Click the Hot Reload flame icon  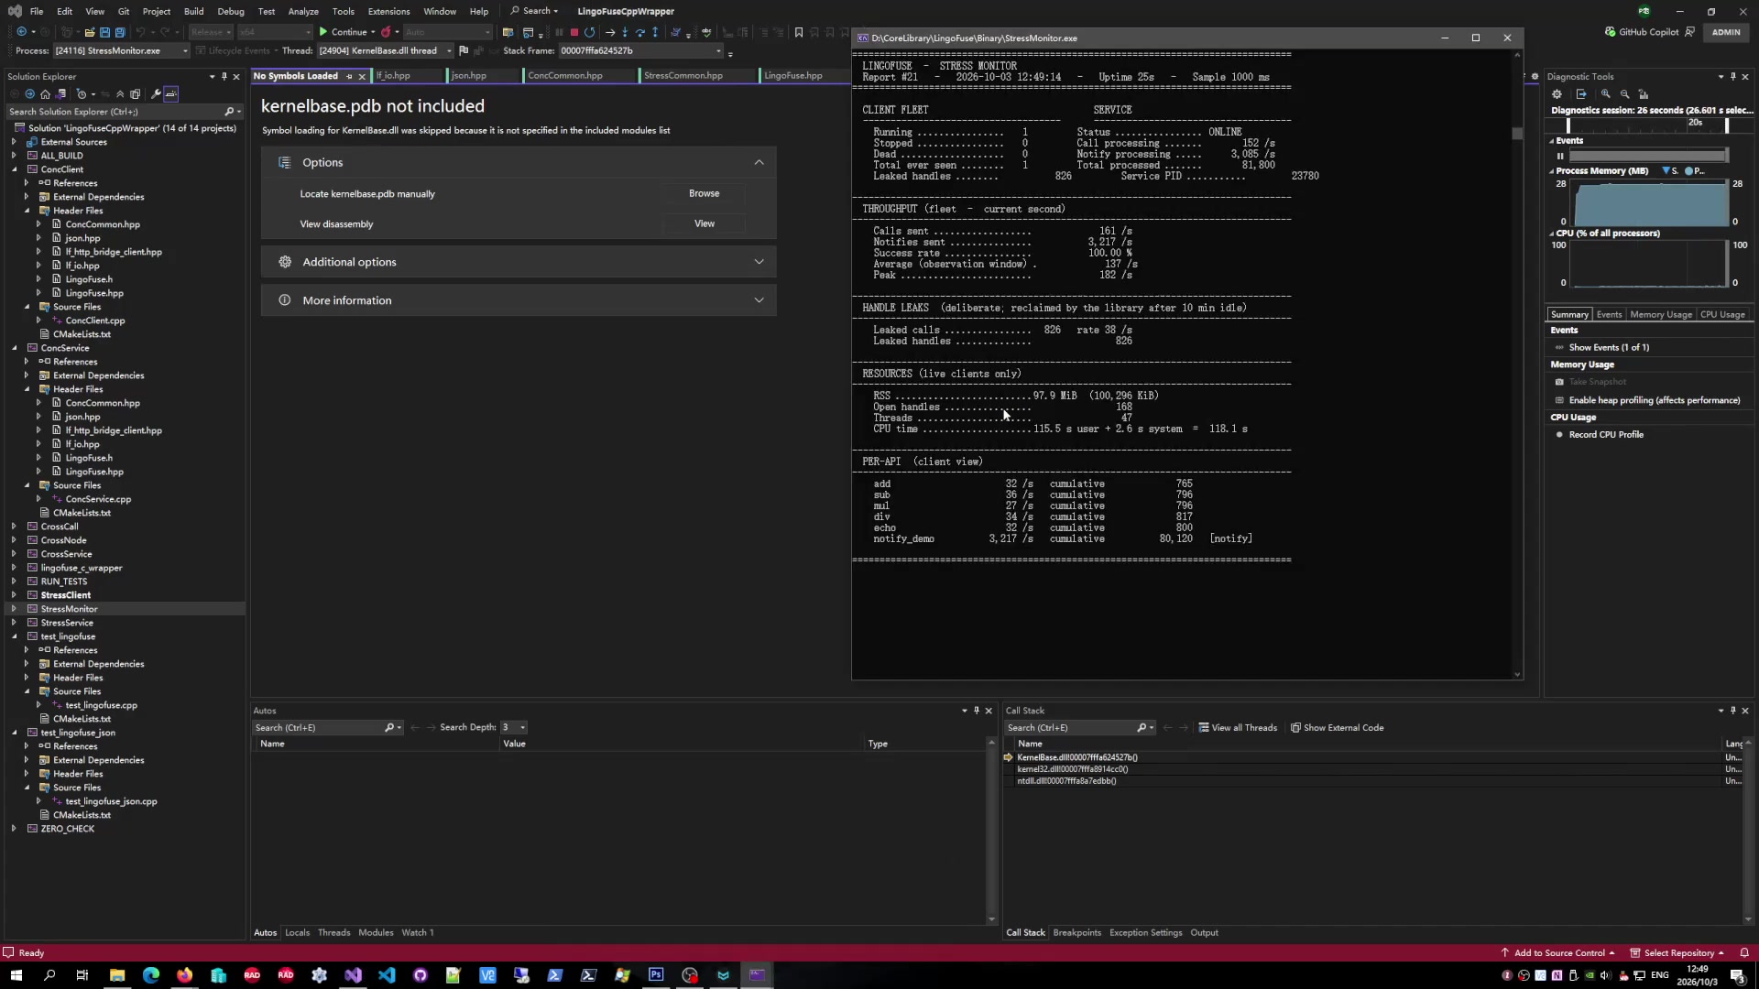point(386,32)
